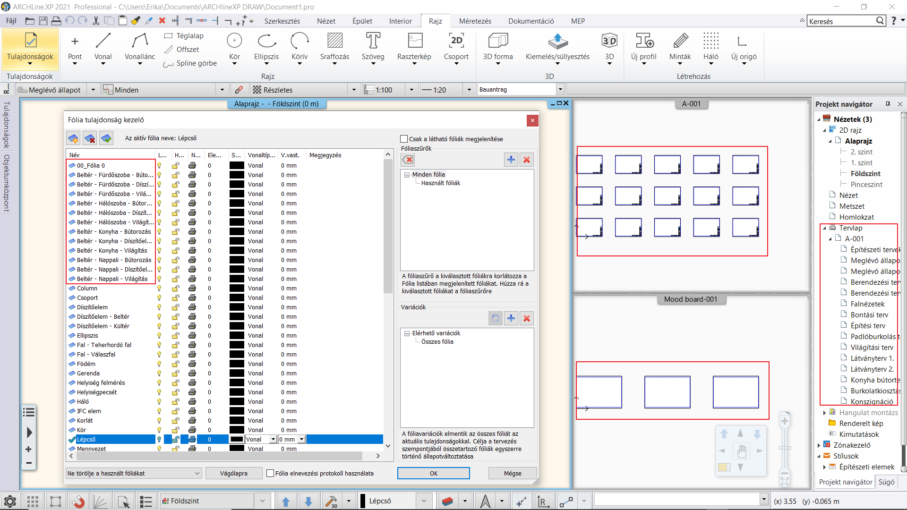
Task: Open the Dokumentáció tab
Action: click(531, 21)
